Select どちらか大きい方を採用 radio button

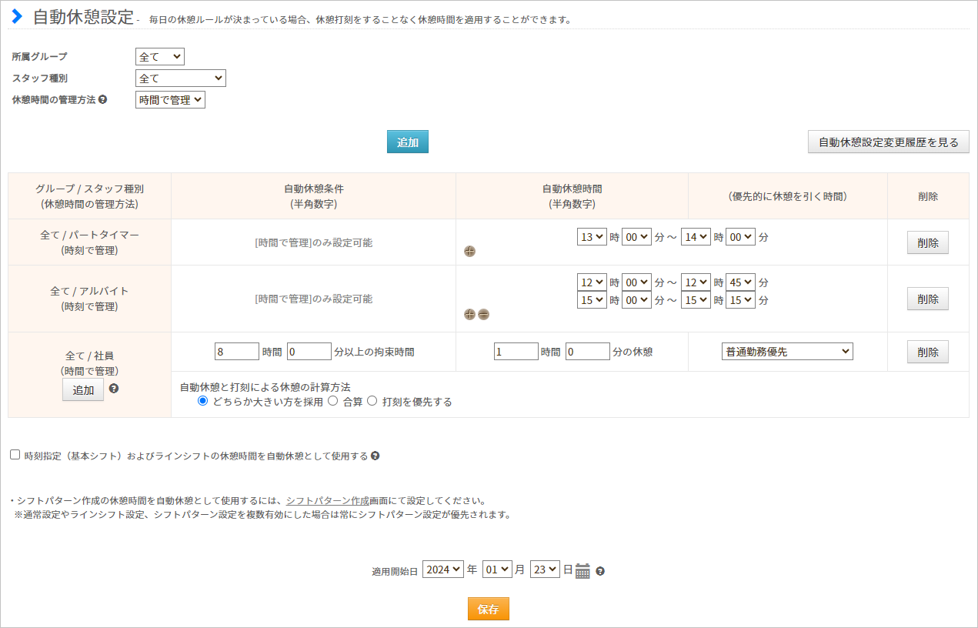click(203, 401)
